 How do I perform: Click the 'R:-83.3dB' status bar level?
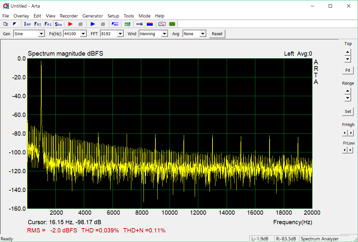[x=286, y=239]
